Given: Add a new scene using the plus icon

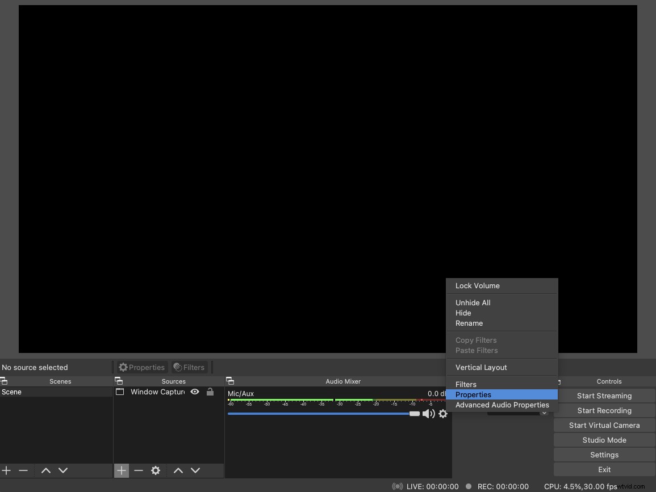Looking at the screenshot, I should [6, 470].
